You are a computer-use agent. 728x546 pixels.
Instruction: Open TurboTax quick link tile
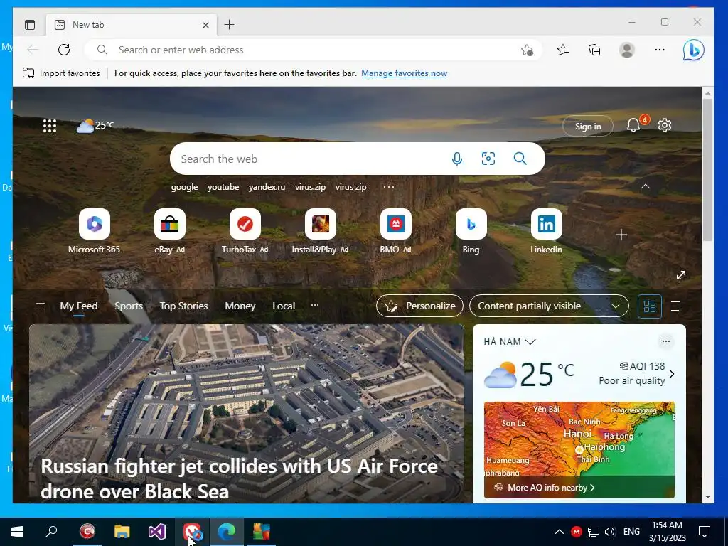[245, 231]
